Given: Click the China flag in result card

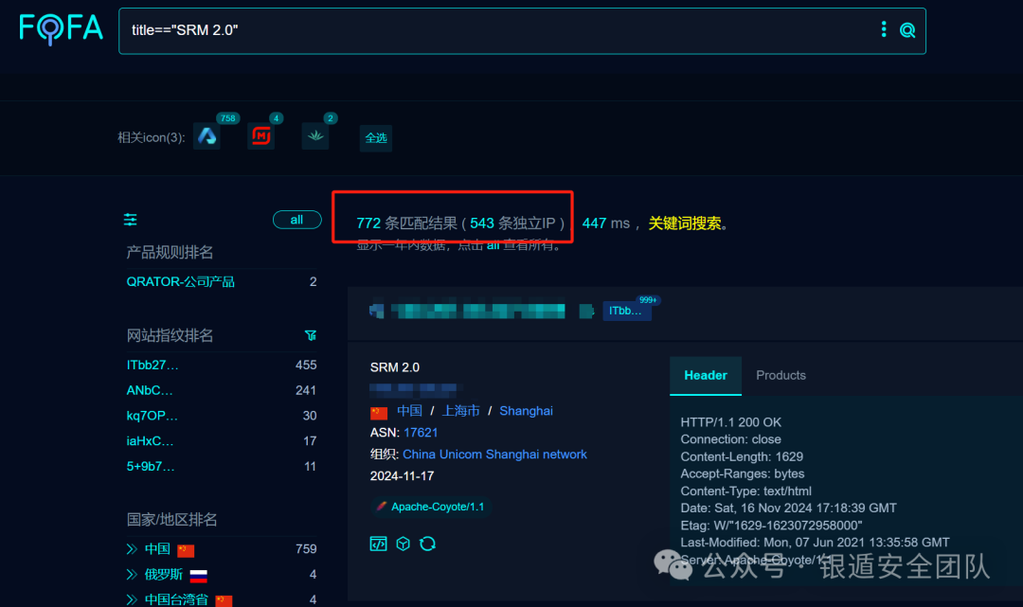Looking at the screenshot, I should (x=379, y=412).
